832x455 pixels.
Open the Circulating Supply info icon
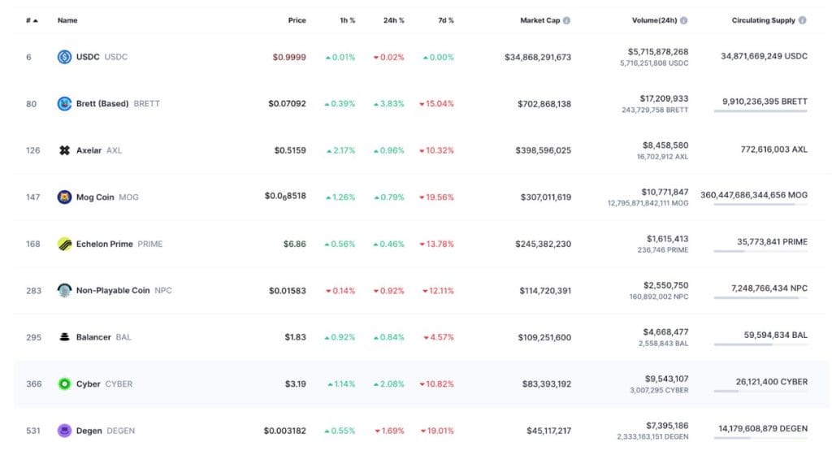(x=802, y=20)
